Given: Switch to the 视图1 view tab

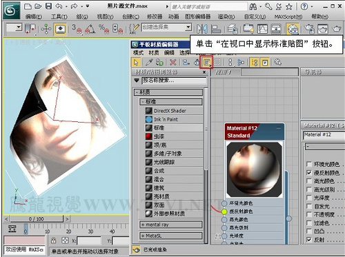Looking at the screenshot, I should coord(226,72).
